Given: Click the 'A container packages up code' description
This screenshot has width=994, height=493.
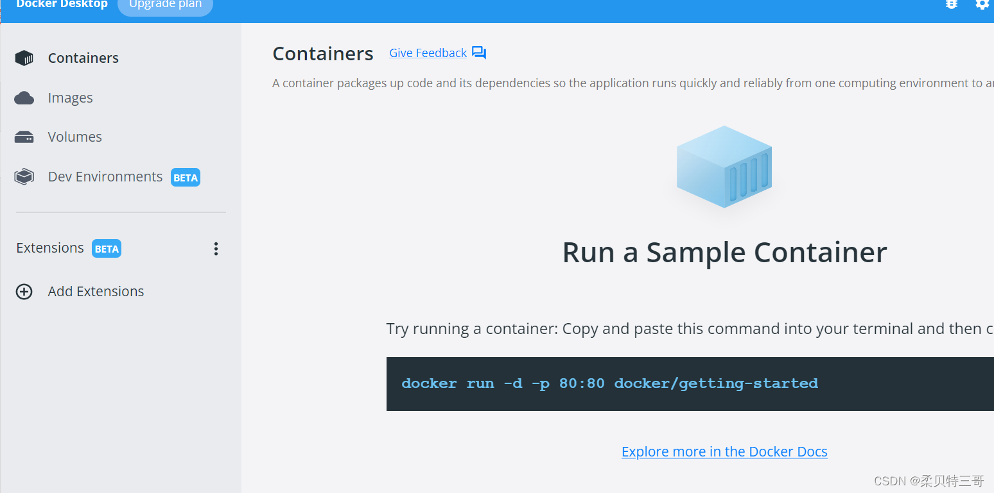Looking at the screenshot, I should coord(633,83).
